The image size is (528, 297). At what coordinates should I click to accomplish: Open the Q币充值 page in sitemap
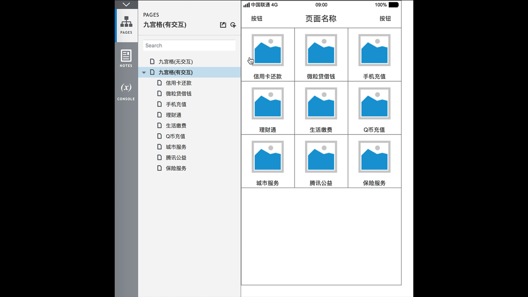(x=176, y=137)
